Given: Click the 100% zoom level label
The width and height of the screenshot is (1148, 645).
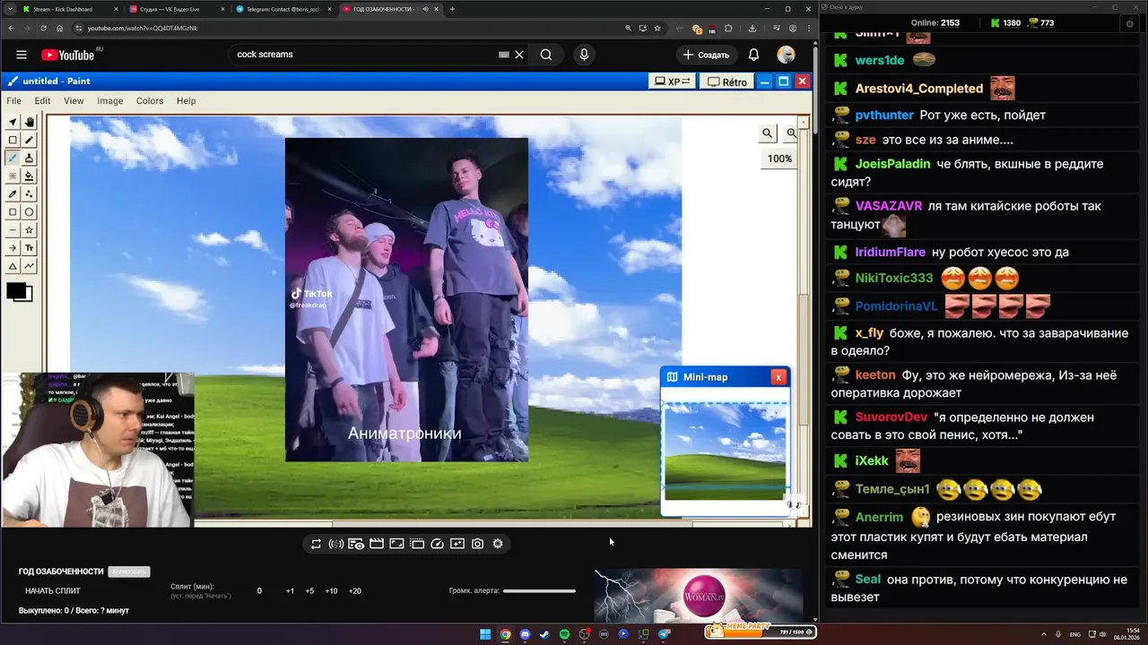Looking at the screenshot, I should [x=779, y=159].
